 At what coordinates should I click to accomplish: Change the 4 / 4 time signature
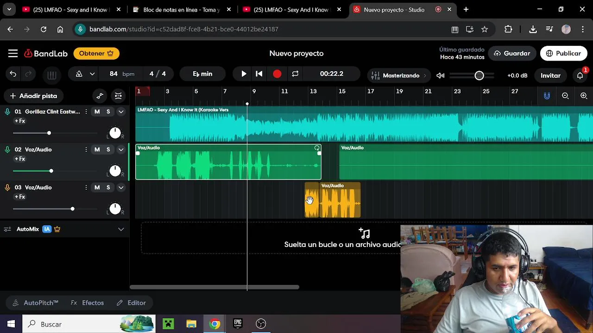(x=158, y=74)
